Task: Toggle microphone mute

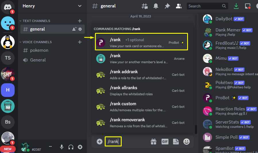Action: [62, 147]
